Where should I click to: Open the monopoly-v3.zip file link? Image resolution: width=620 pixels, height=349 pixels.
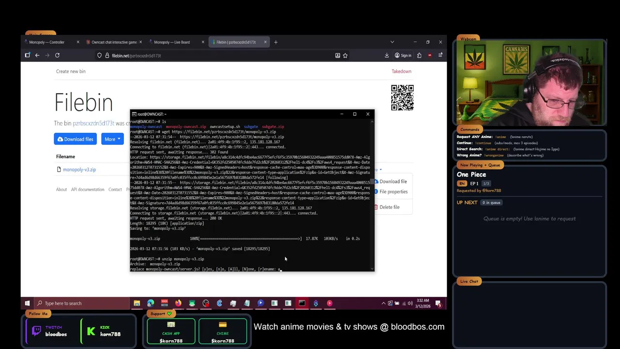pos(79,170)
